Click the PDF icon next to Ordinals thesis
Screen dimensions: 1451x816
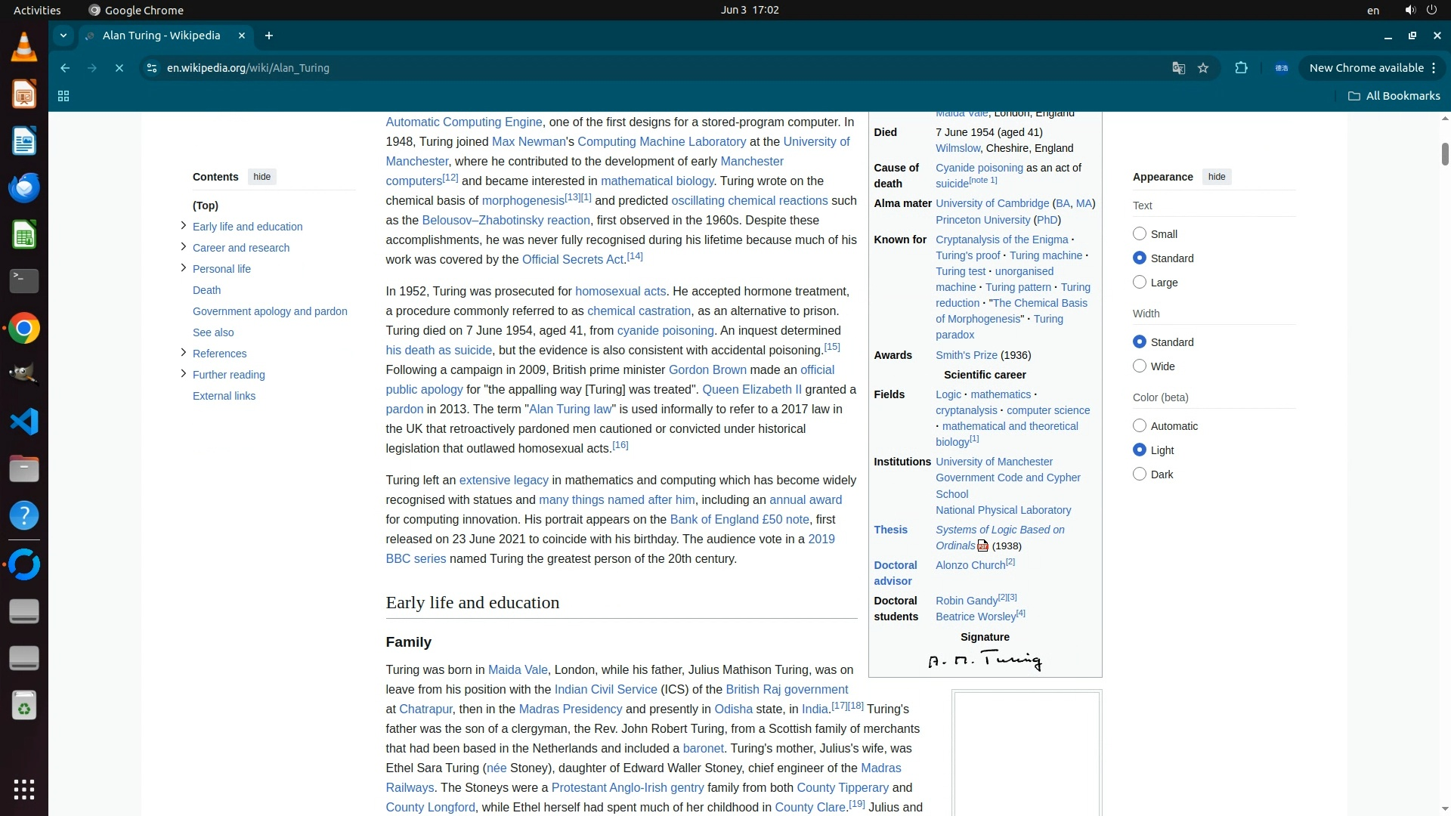click(x=982, y=546)
